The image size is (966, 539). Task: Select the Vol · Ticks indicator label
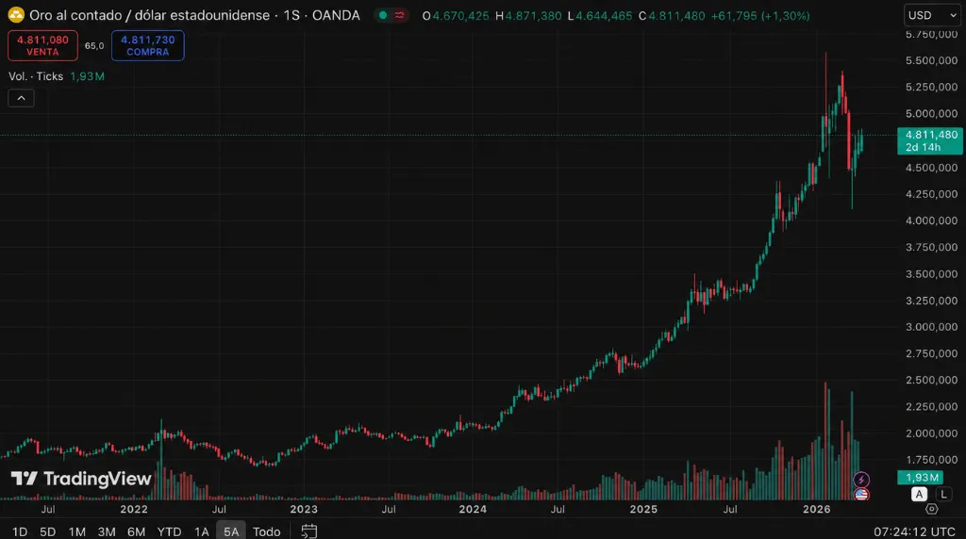(x=36, y=76)
